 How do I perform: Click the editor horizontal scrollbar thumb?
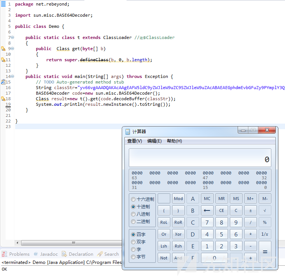coord(71,243)
